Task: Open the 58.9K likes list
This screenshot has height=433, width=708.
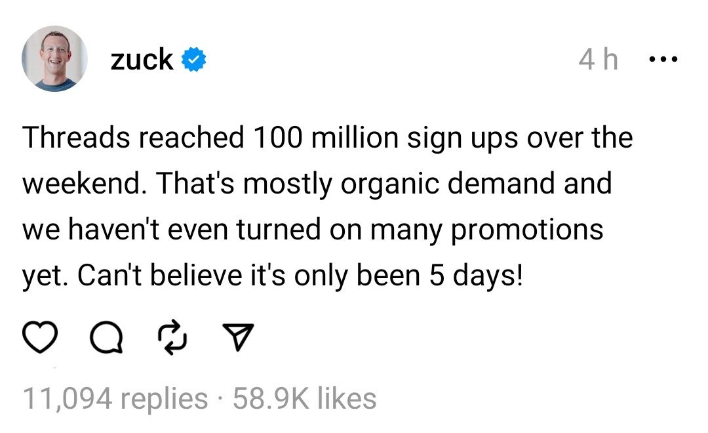Action: [x=301, y=396]
